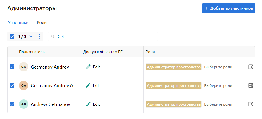Click the Edit pencil for Getmanov Andrey

[88, 67]
